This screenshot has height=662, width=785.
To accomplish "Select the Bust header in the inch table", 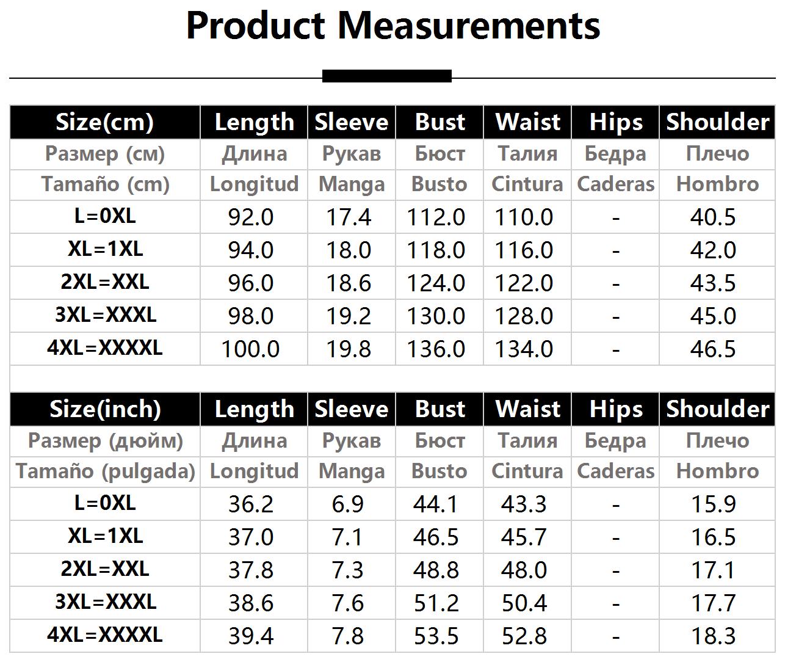I will click(440, 409).
